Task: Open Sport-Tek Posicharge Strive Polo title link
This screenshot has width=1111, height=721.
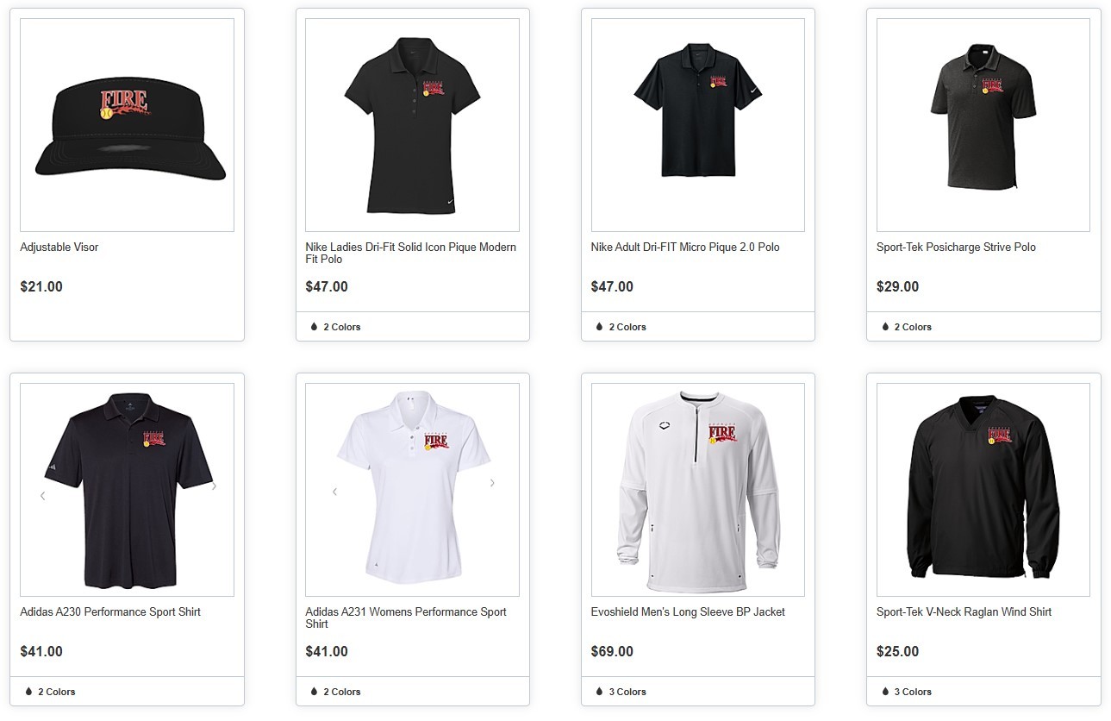Action: coord(956,248)
